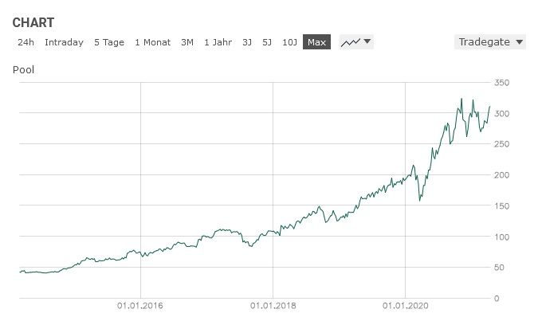The image size is (538, 321).
Task: Choose the 1 Monat period
Action: click(x=153, y=42)
